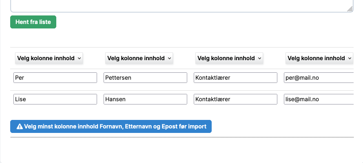Viewport: 363px width, 163px height.
Task: Click the chevron arrow of the first column dropdown
Action: [x=79, y=58]
